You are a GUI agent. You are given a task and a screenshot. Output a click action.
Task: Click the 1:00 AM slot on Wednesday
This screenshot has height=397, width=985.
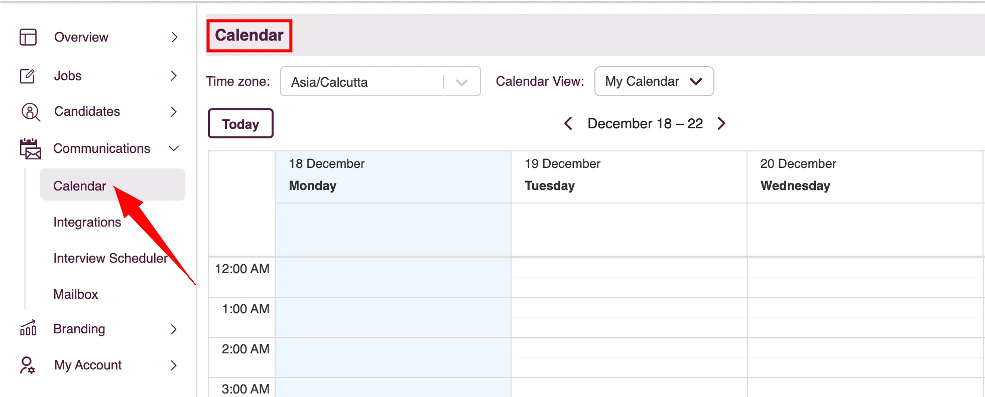[865, 317]
